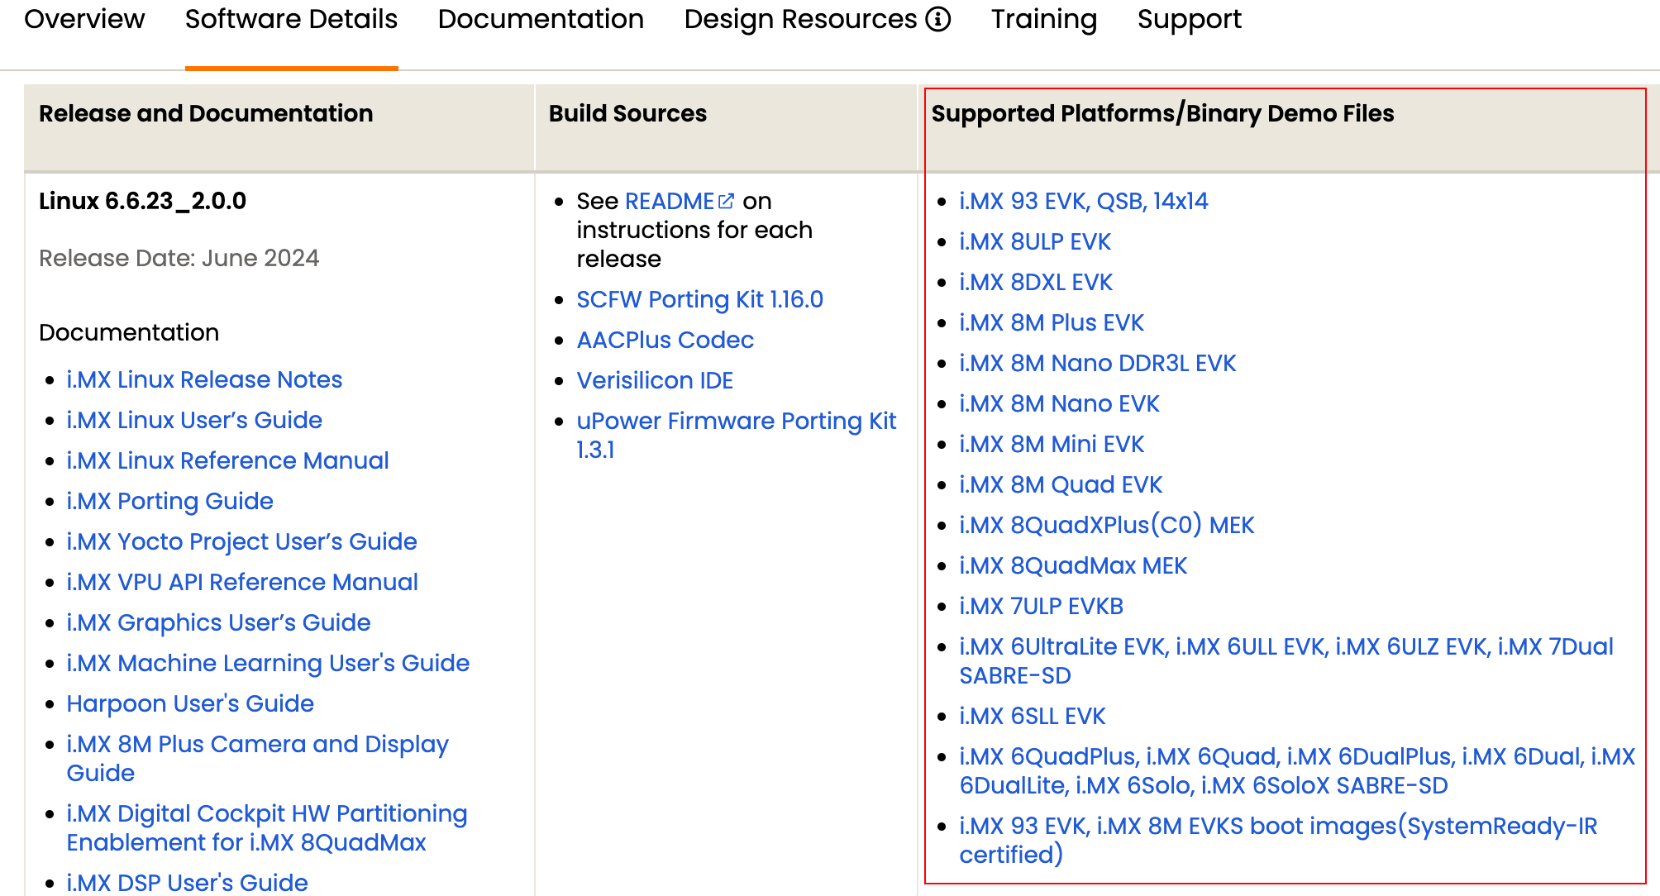Go to the Support tab
The image size is (1660, 896).
coord(1189,19)
